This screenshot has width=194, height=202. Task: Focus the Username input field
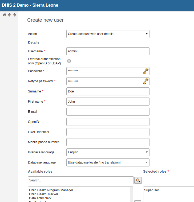point(108,51)
